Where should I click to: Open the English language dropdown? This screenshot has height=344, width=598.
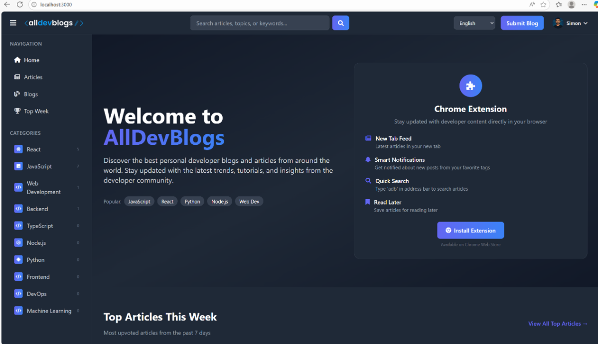click(x=474, y=23)
